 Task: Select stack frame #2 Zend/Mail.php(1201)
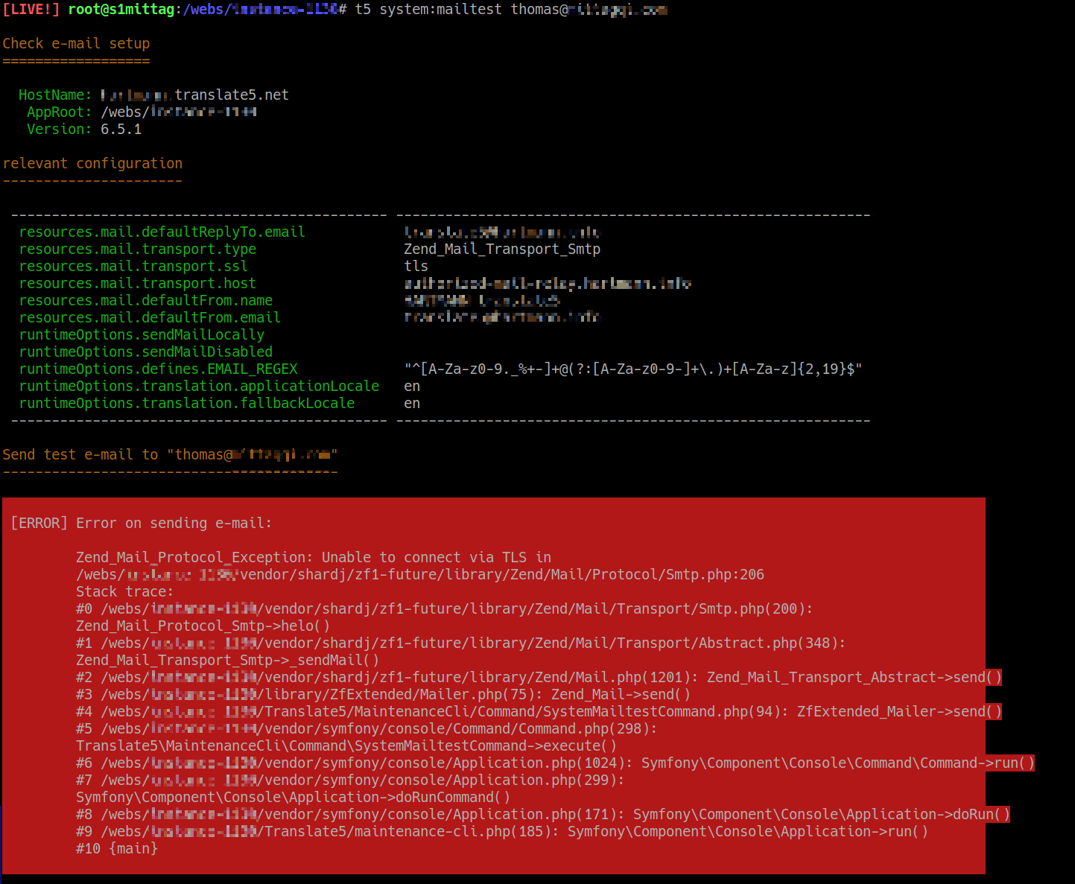point(539,677)
